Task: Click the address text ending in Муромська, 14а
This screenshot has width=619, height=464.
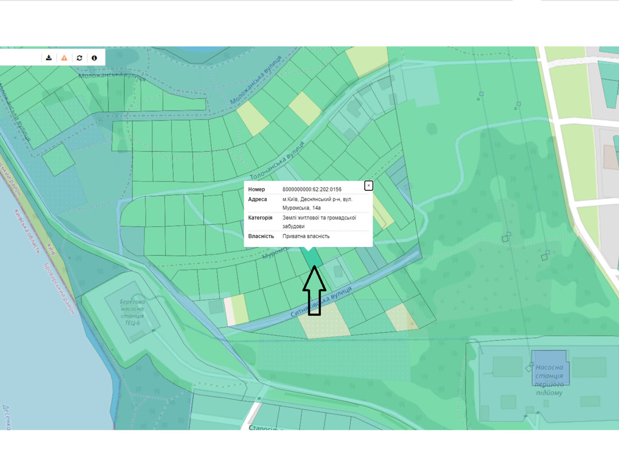Action: (317, 203)
